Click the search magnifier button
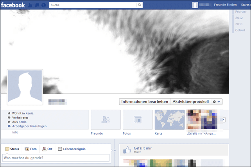This screenshot has width=251, height=167. coord(140,5)
